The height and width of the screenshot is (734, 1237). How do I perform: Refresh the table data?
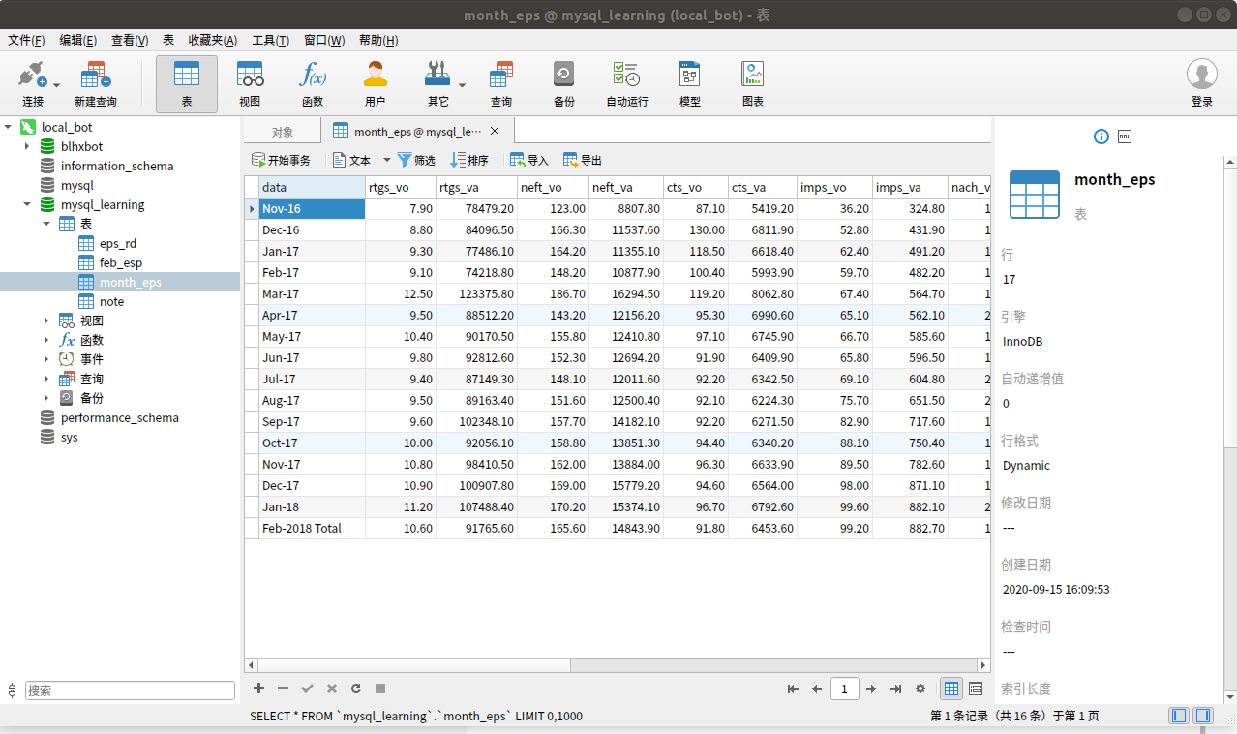pos(356,688)
